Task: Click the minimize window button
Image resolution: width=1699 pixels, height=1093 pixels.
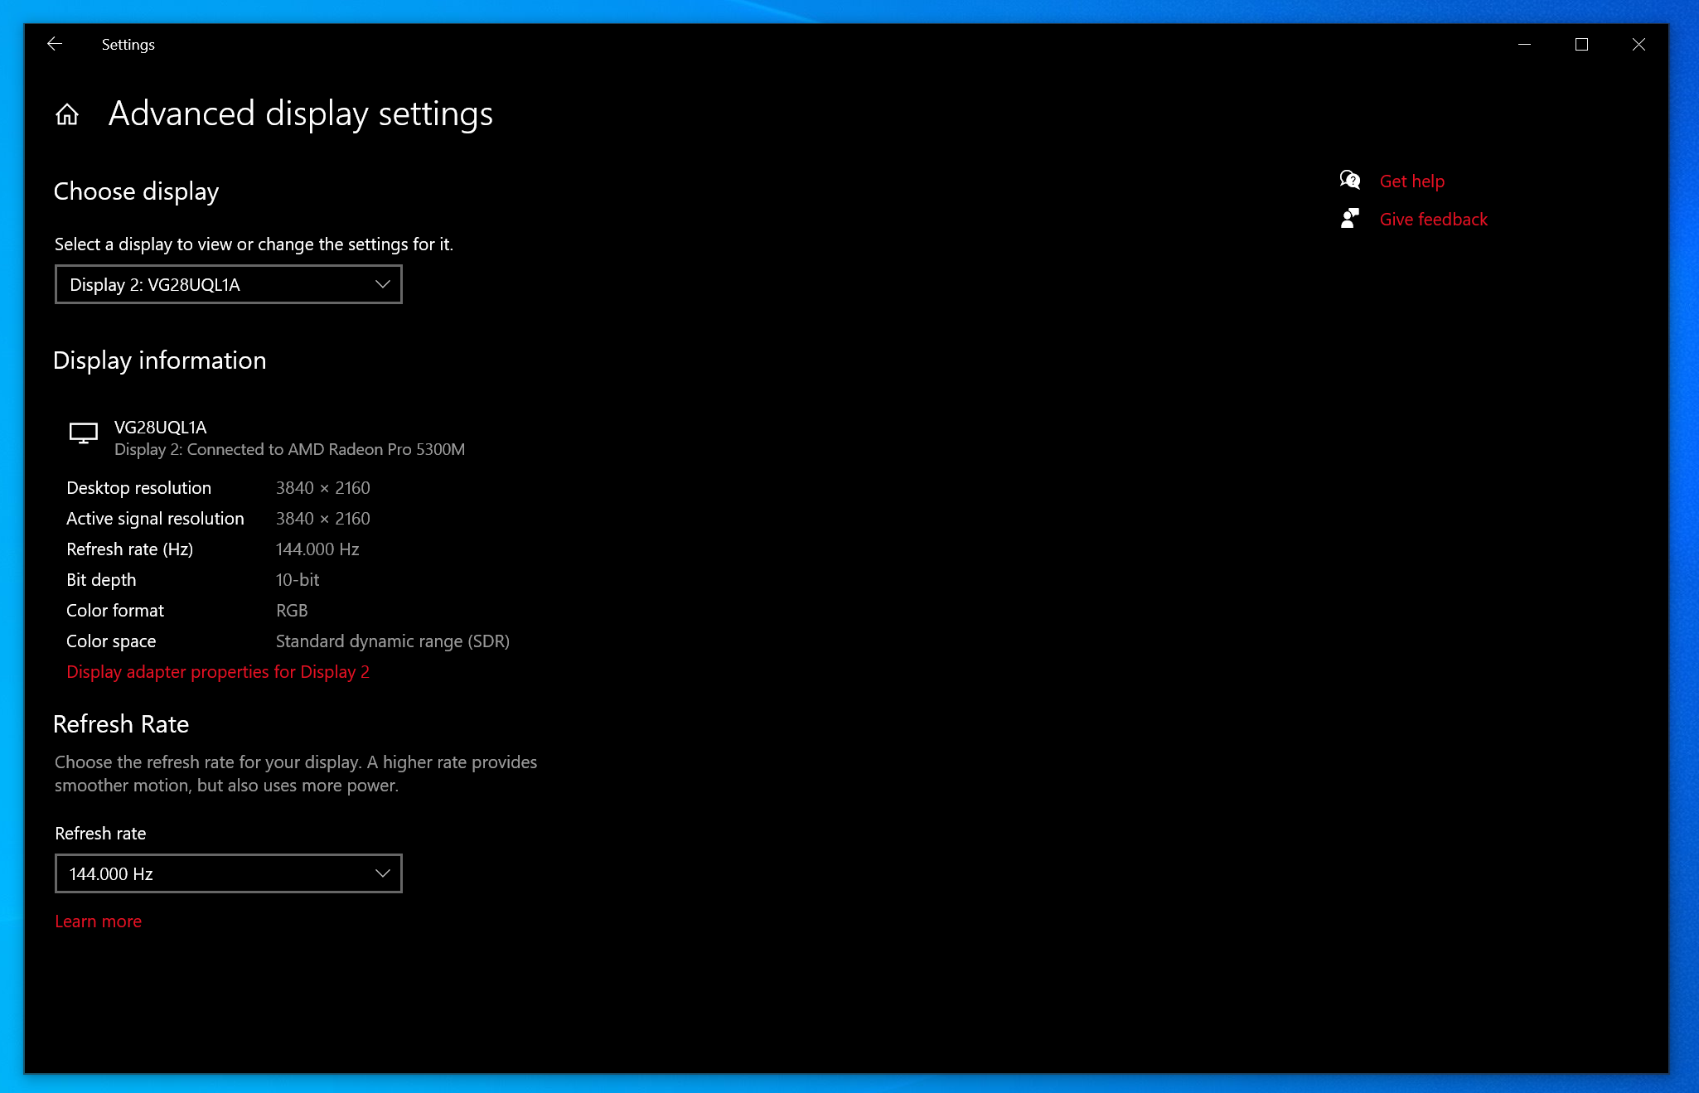Action: click(x=1524, y=45)
